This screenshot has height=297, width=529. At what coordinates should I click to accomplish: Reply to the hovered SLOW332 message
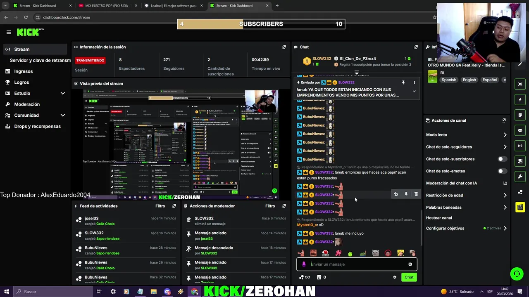click(396, 194)
